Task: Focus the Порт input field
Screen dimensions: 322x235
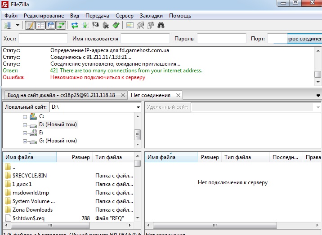Action: 277,39
